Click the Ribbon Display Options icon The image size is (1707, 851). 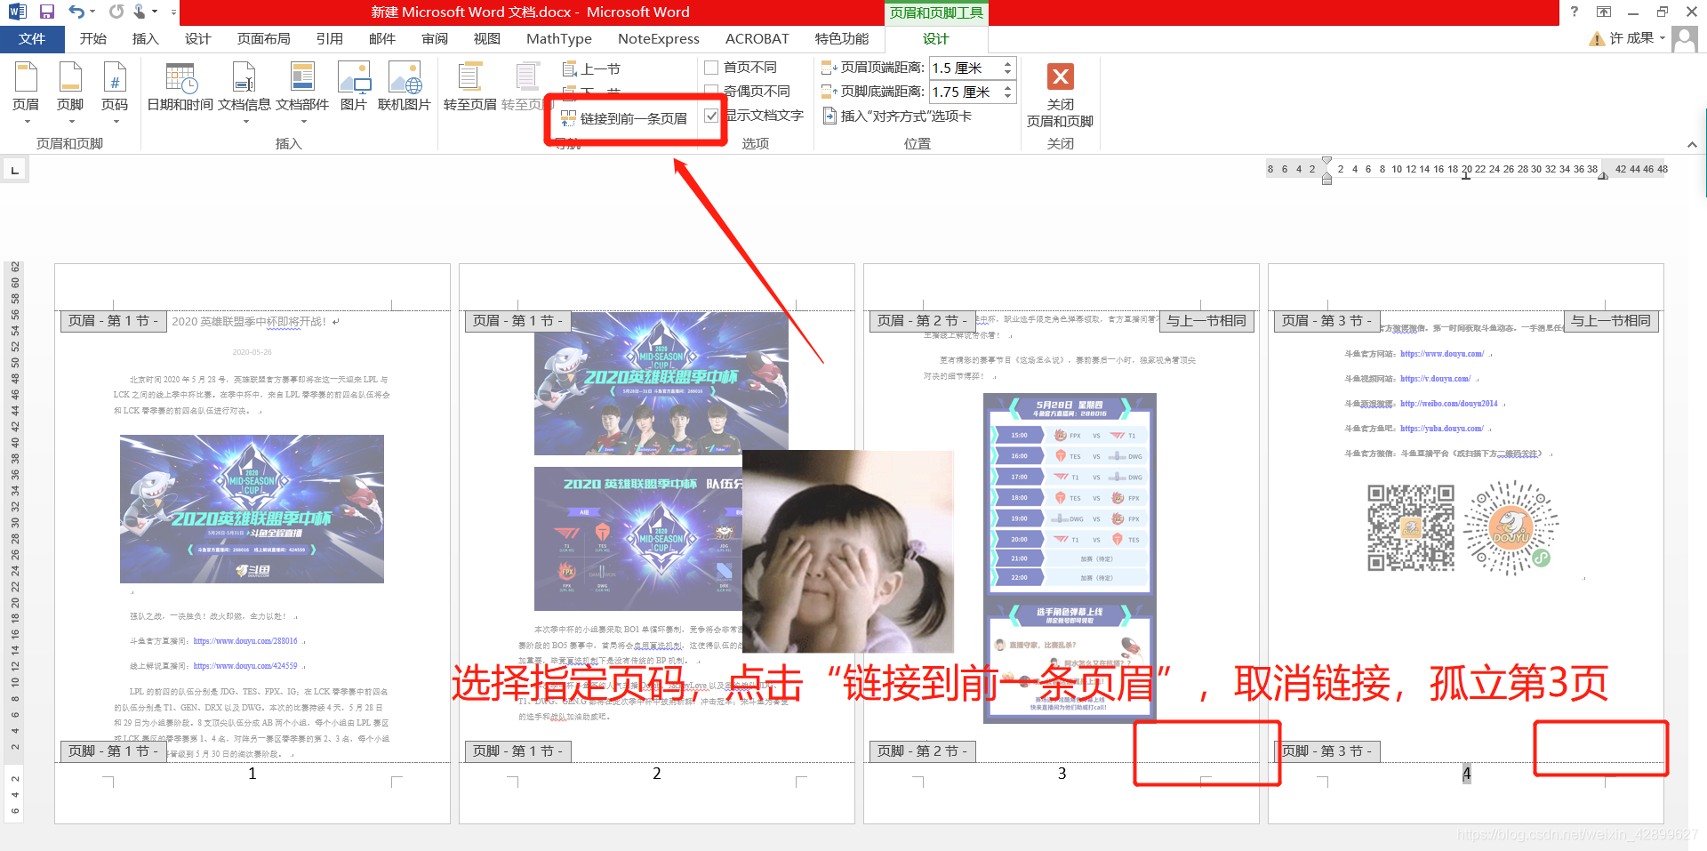pyautogui.click(x=1604, y=12)
